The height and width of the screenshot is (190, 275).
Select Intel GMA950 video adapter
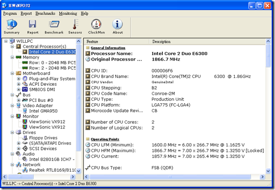tap(43, 111)
